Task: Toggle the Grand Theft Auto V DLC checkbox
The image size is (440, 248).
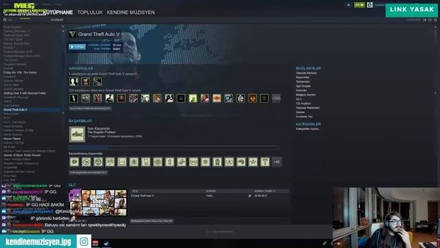Action: [250, 196]
